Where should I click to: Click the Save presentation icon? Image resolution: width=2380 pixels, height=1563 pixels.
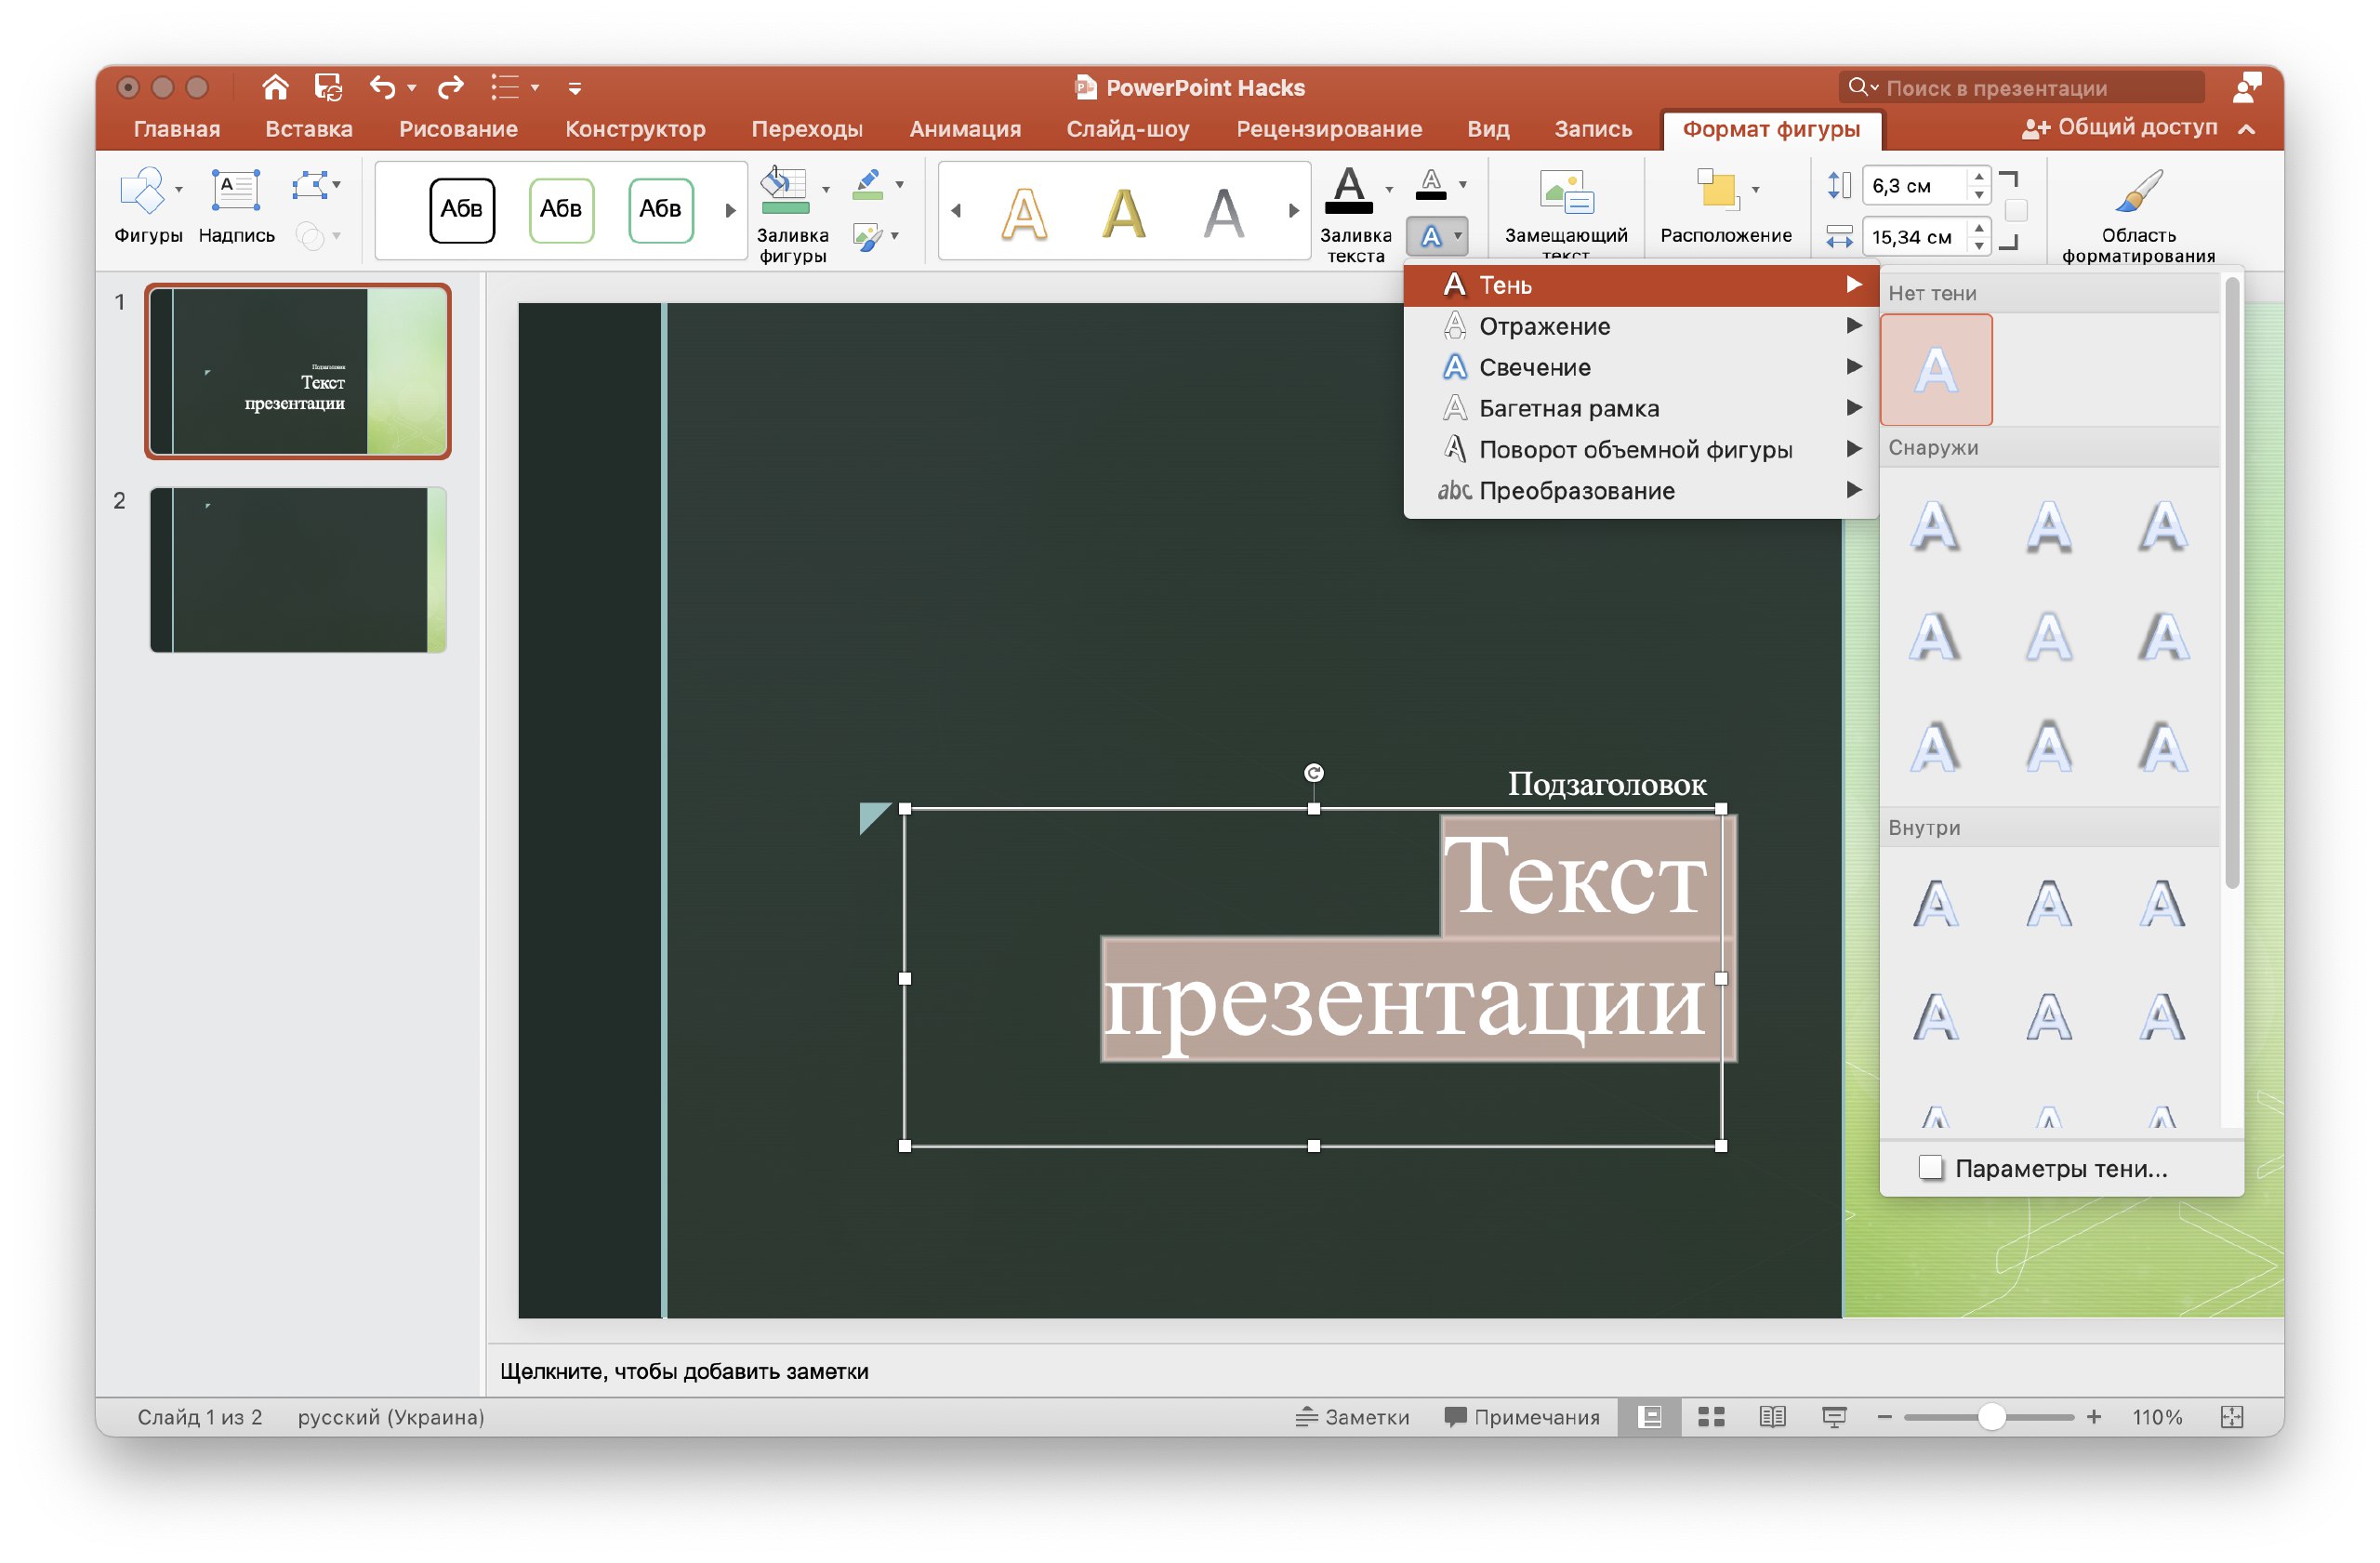[x=328, y=88]
